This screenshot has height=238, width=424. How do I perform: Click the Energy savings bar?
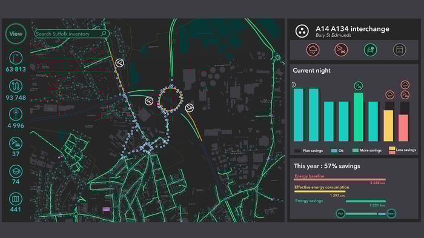[x=366, y=201]
